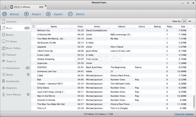Click the iPhone icon in the device tab

pyautogui.click(x=12, y=7)
